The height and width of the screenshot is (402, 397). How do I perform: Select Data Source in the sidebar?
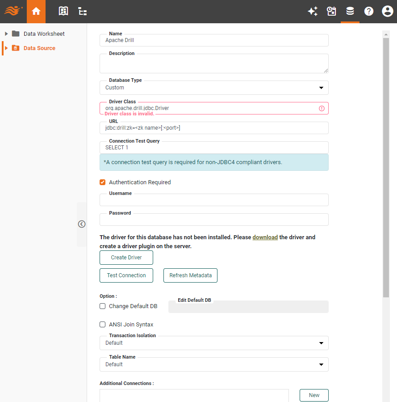(x=40, y=48)
